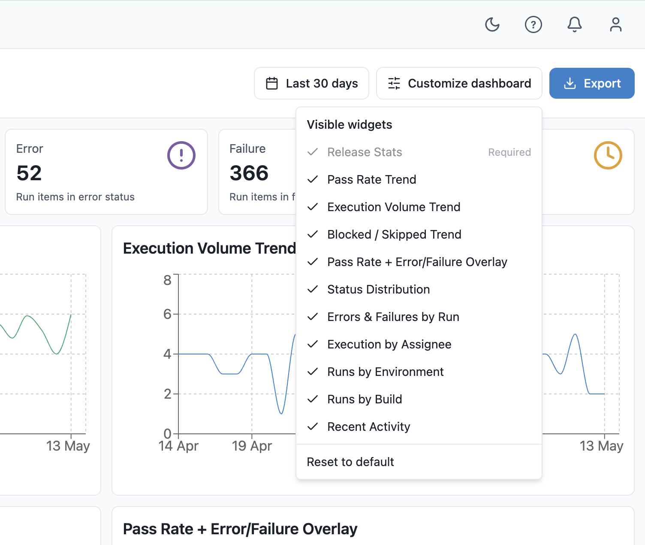Click the download icon in Export
Viewport: 645px width, 545px height.
coord(570,83)
